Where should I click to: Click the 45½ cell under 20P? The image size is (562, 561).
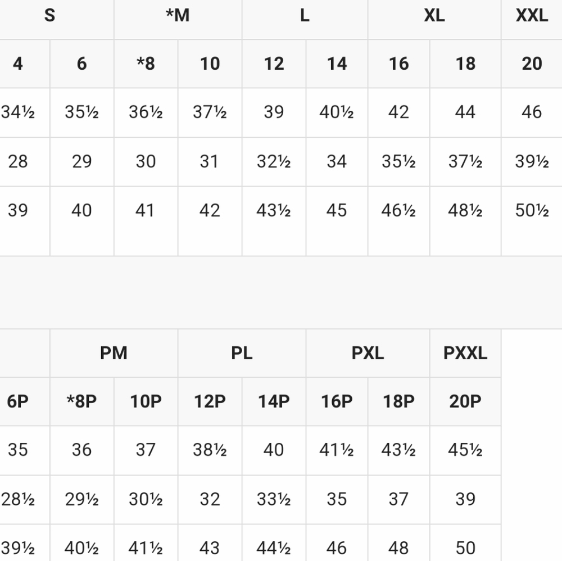pos(465,450)
